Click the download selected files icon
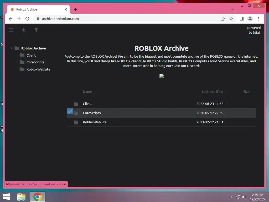Screen dimensions: 269x202 (23, 30)
